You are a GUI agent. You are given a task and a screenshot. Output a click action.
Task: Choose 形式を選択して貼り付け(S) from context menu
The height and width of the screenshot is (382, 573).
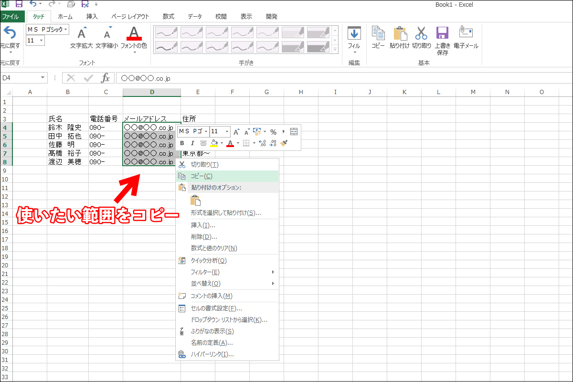(227, 213)
